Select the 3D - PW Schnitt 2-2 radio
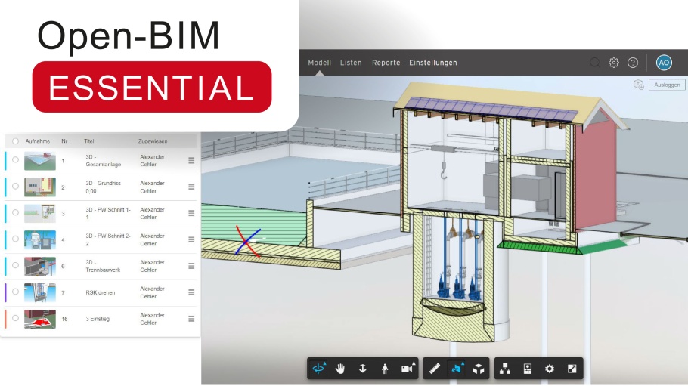Image resolution: width=688 pixels, height=386 pixels. (15, 239)
